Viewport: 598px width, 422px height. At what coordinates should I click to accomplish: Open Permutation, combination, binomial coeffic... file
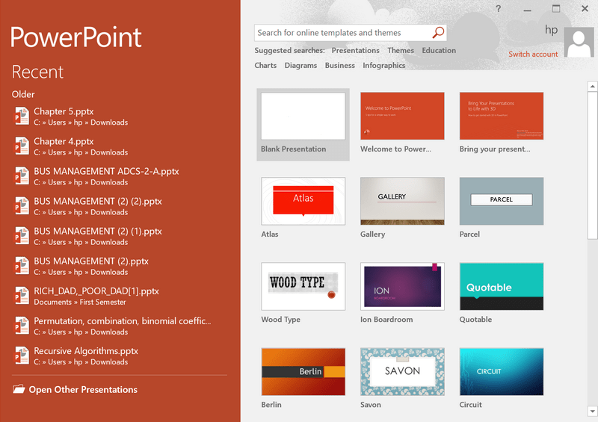click(120, 326)
